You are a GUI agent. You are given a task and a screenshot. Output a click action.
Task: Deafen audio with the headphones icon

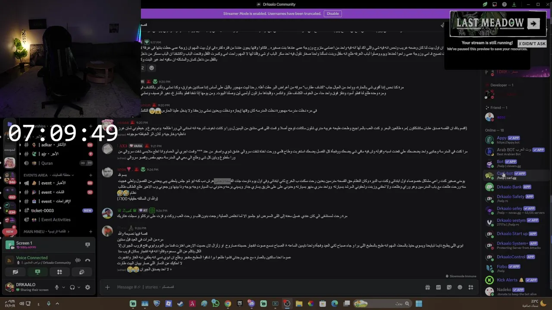[72, 287]
